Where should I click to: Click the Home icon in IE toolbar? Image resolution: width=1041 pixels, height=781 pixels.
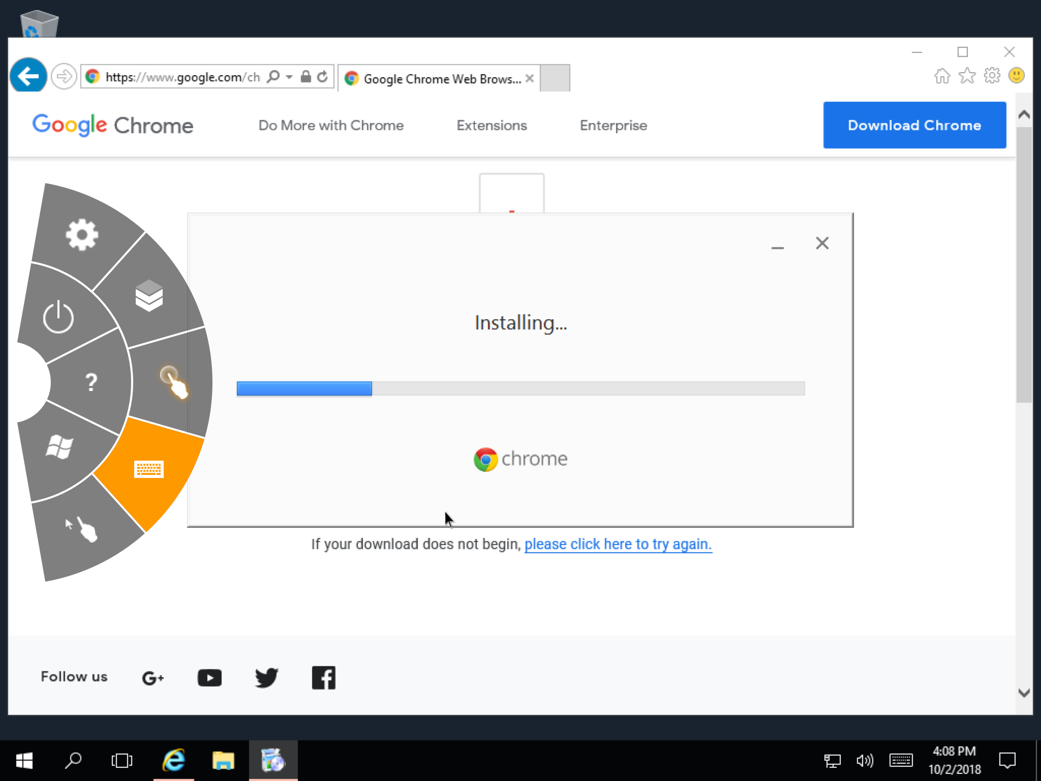coord(942,76)
